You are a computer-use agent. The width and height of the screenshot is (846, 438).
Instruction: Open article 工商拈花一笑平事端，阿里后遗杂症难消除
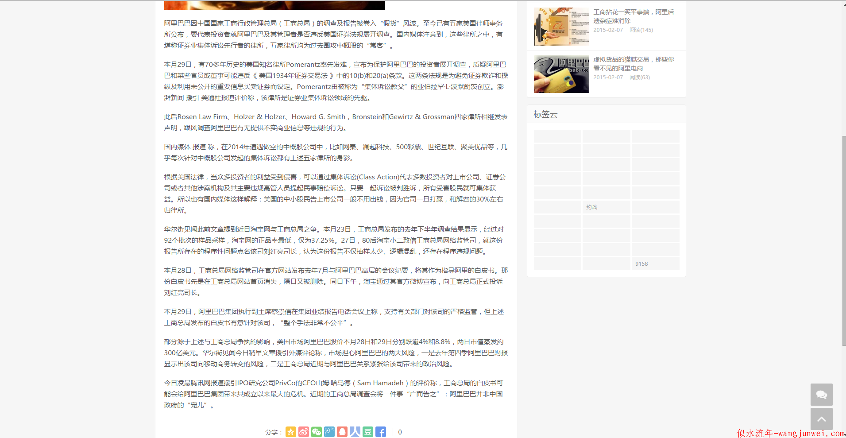(x=634, y=16)
